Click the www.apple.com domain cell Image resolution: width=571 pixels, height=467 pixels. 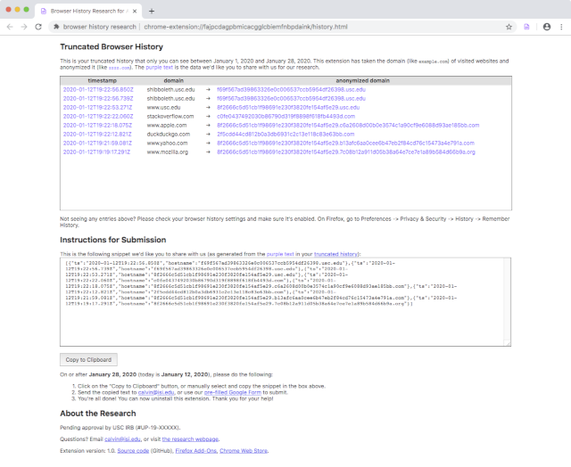pyautogui.click(x=167, y=125)
